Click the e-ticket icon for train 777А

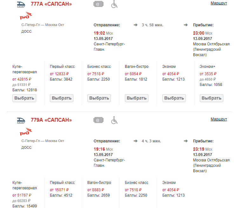point(98,4)
